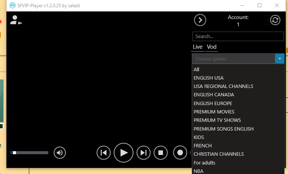288x174 pixels.
Task: Start playback with Play button
Action: [x=123, y=153]
